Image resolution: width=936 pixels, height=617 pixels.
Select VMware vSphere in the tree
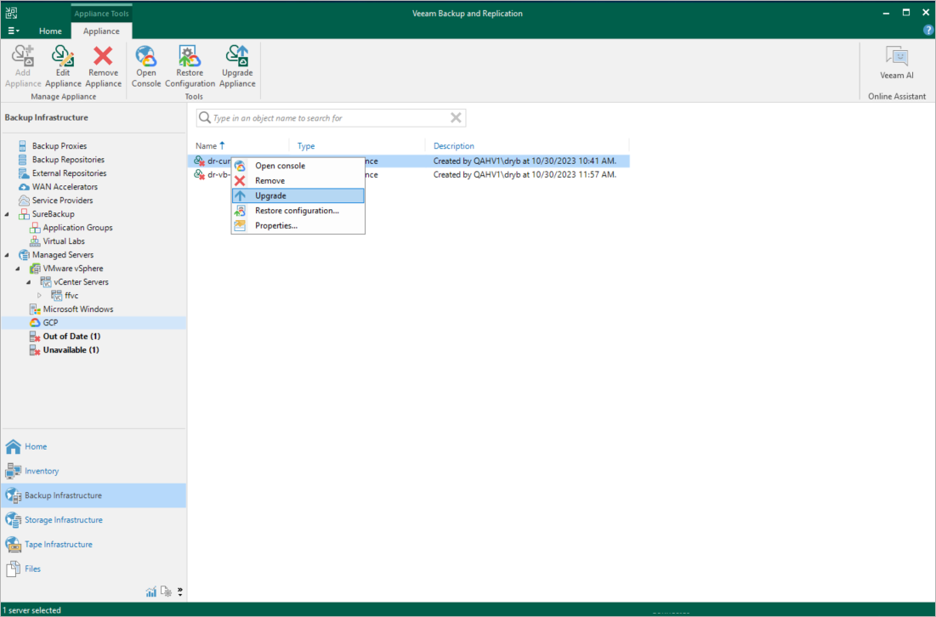click(73, 269)
